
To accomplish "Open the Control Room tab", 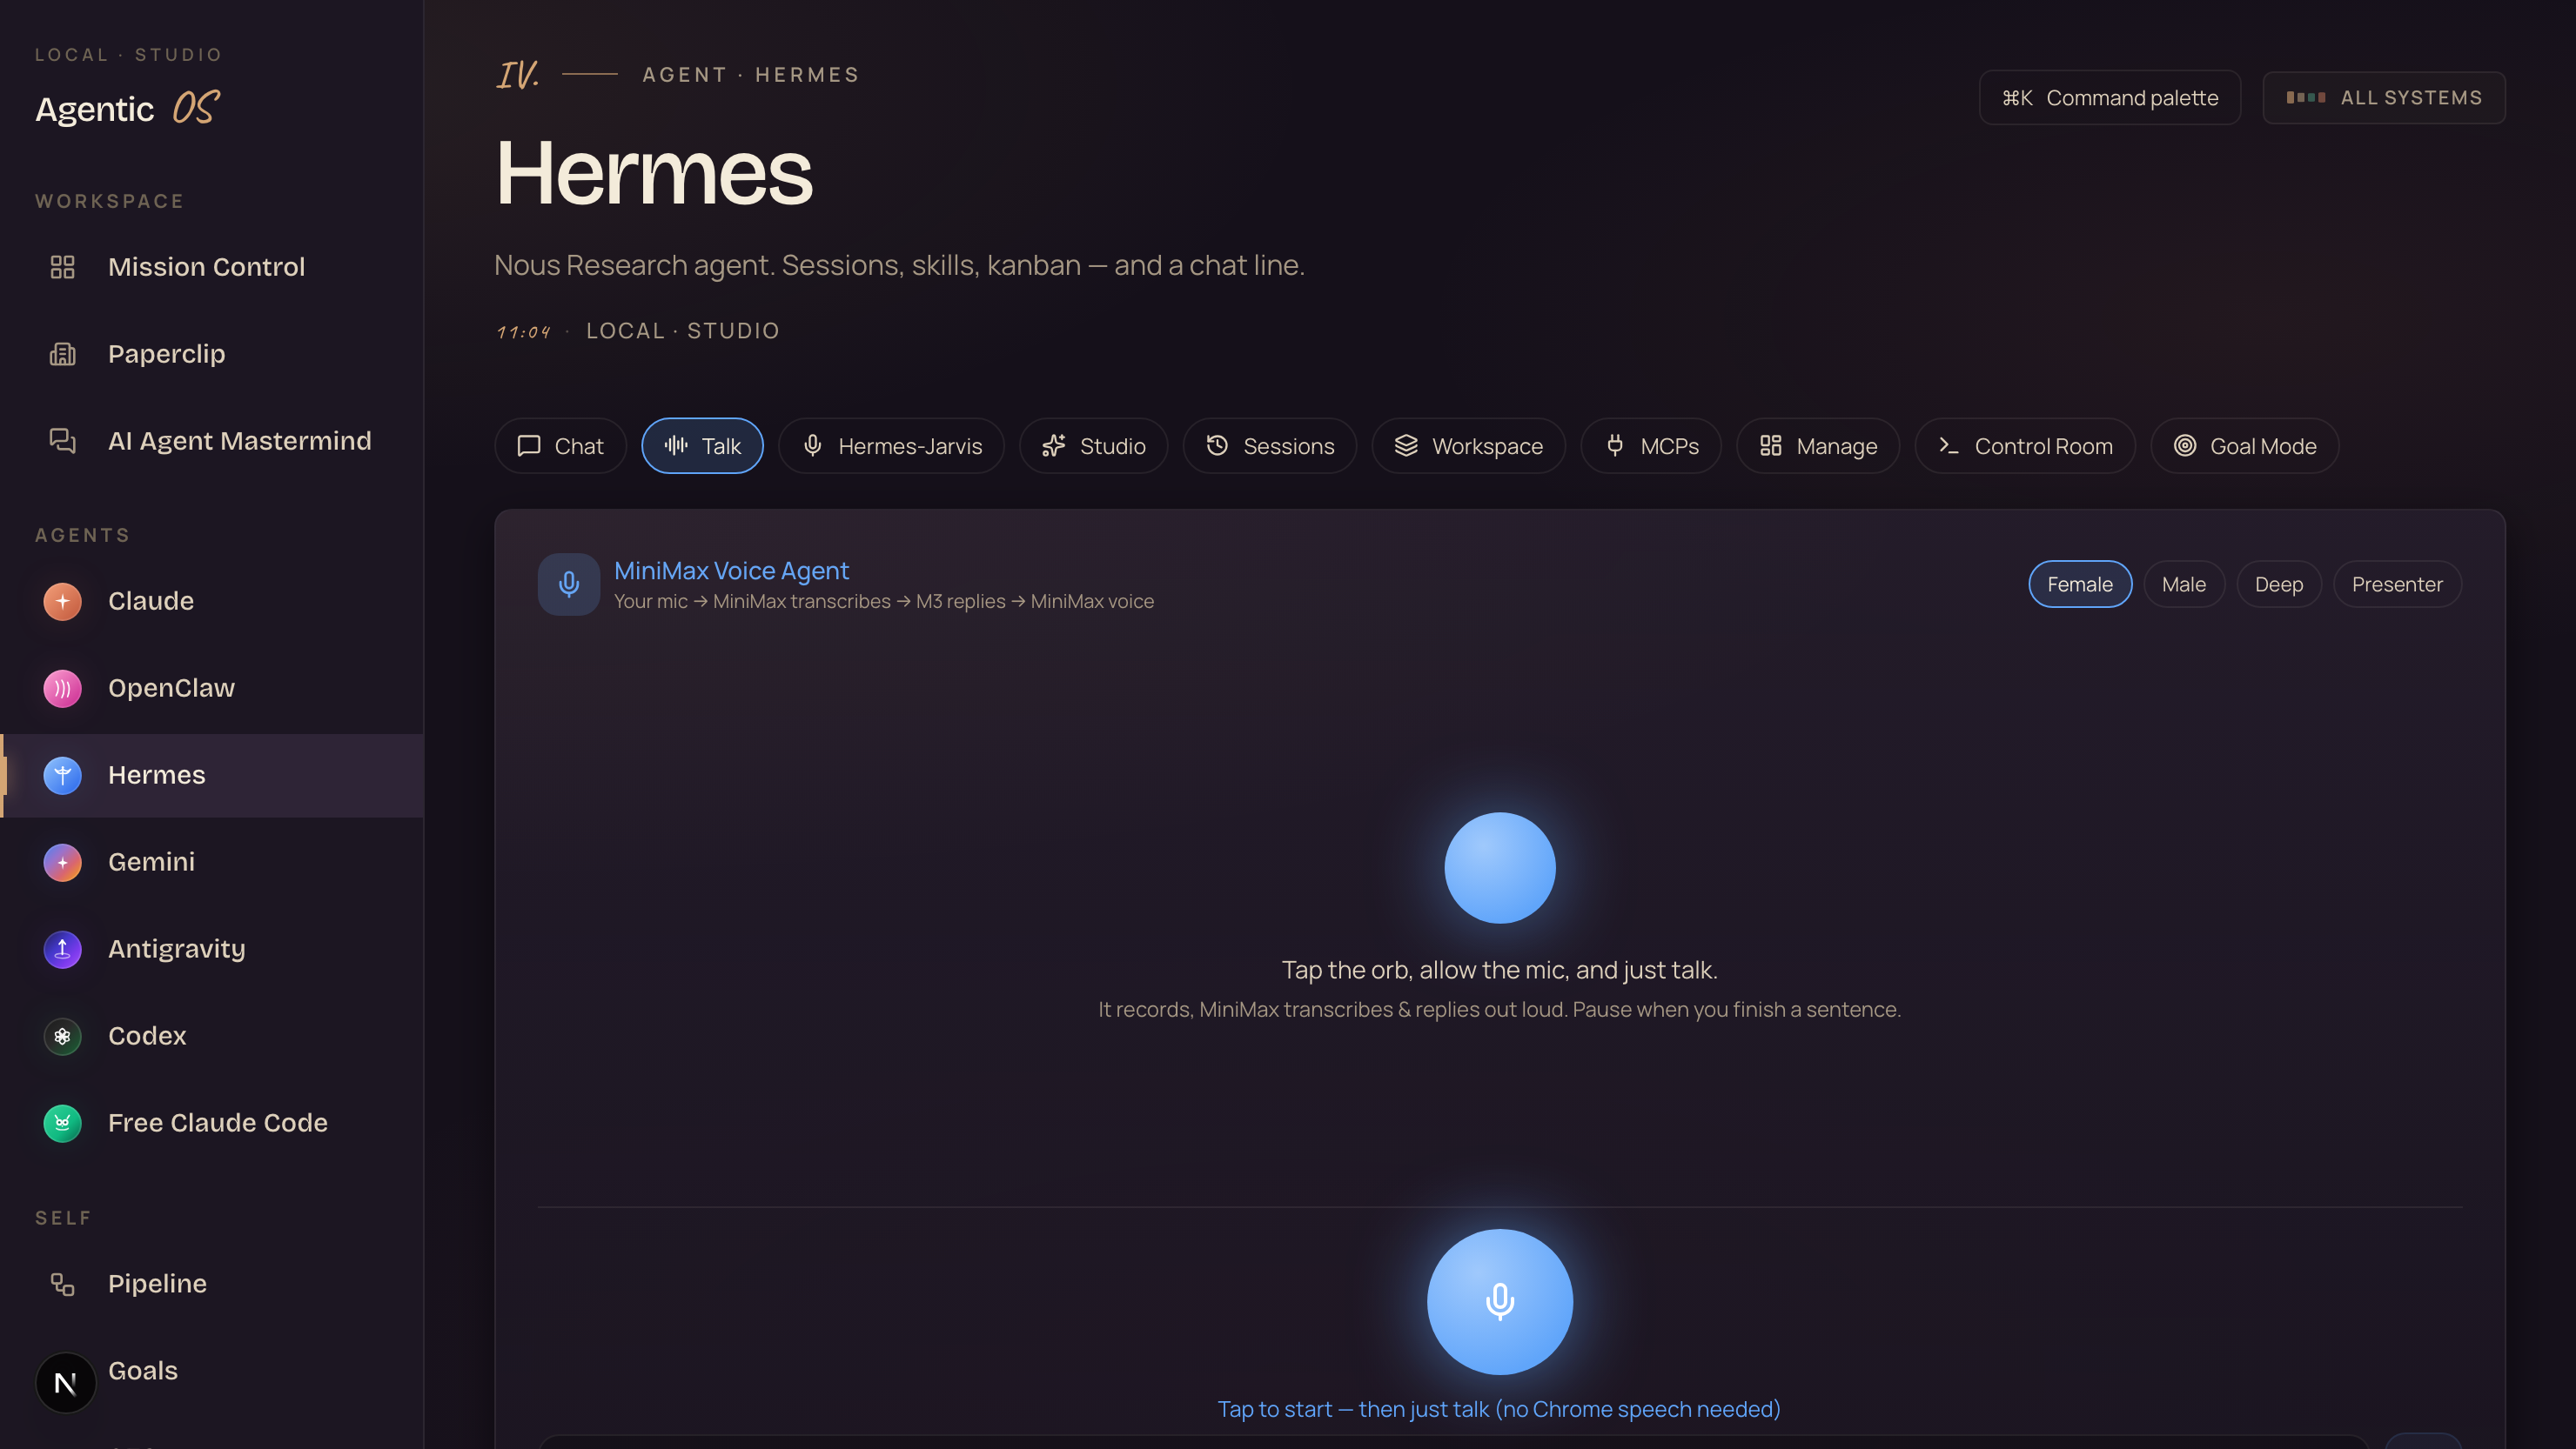I will pos(2025,445).
